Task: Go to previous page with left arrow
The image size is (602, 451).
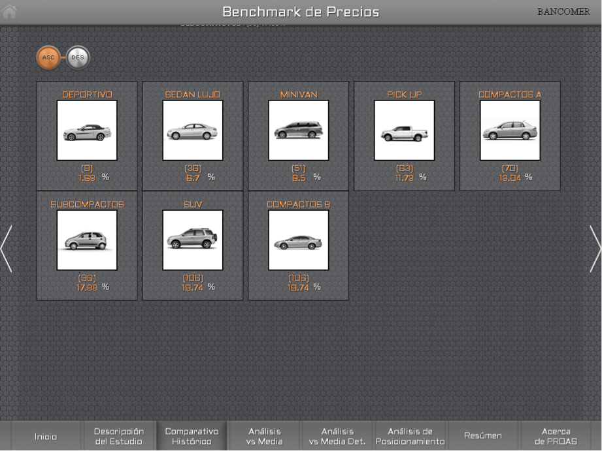Action: pyautogui.click(x=7, y=249)
